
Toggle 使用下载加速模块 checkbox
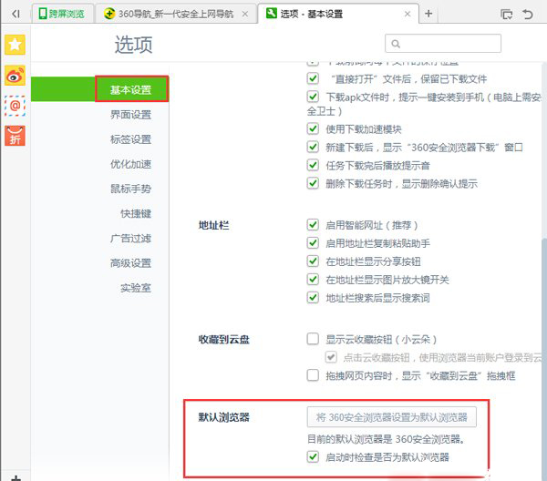[x=313, y=128]
